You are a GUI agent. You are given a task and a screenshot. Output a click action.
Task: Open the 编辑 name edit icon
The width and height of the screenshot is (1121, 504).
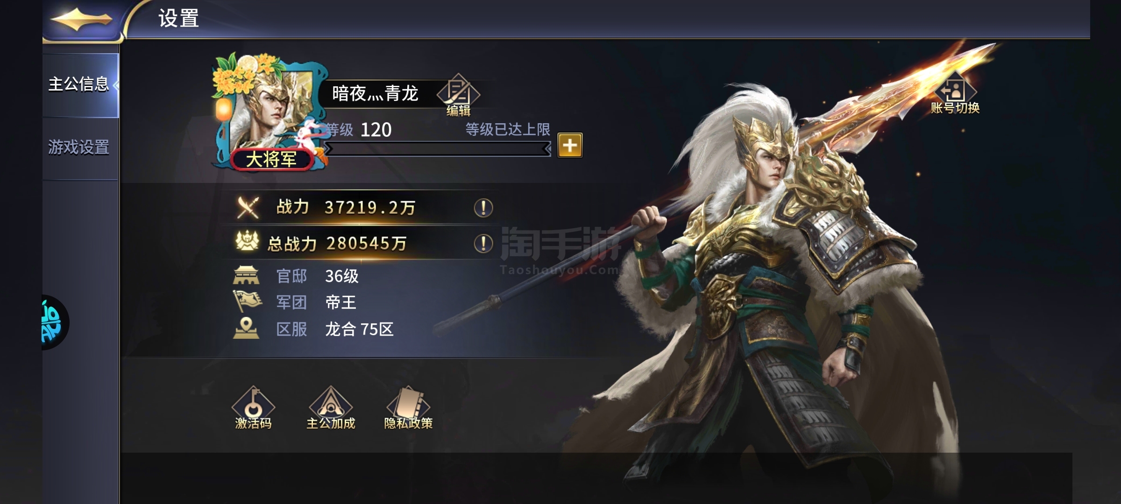458,95
